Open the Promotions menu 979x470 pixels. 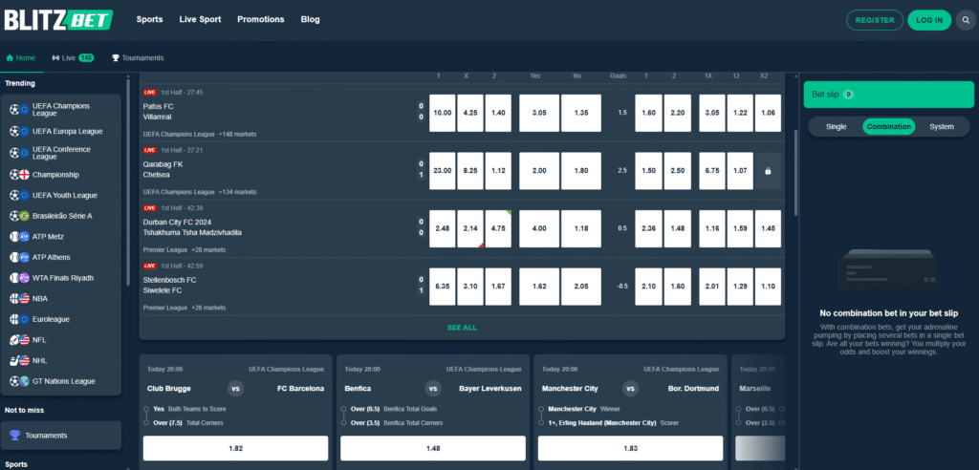point(261,19)
